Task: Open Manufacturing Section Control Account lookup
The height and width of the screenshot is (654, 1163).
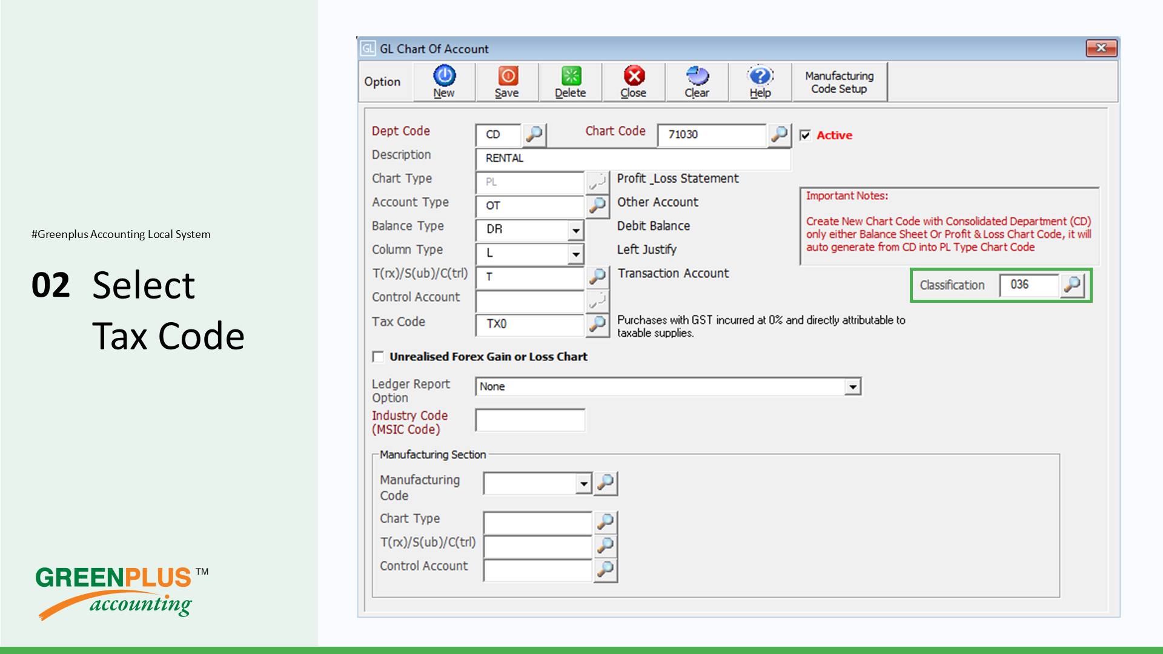Action: [x=606, y=569]
